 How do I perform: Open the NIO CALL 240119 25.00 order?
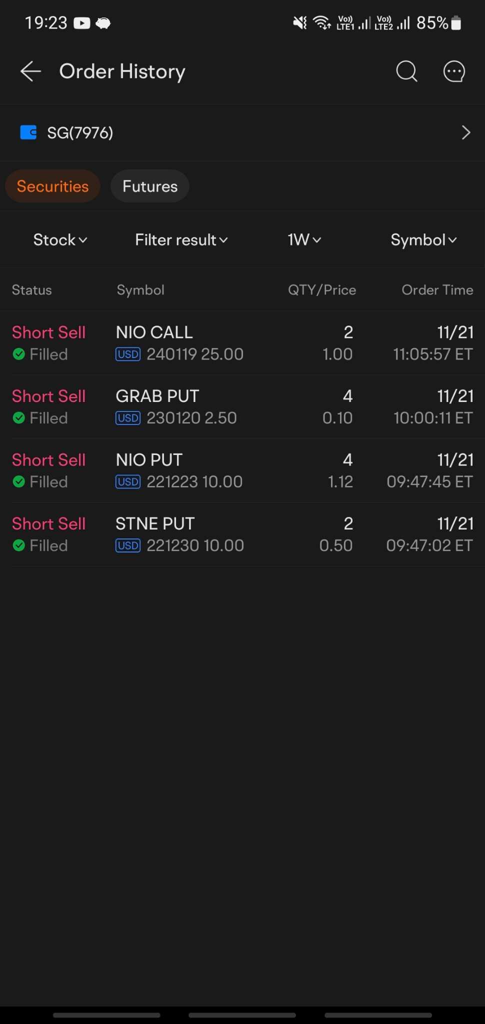pyautogui.click(x=242, y=343)
